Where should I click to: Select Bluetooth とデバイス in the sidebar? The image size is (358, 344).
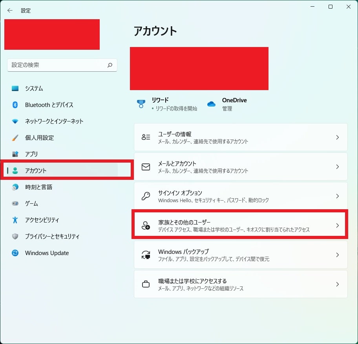49,105
